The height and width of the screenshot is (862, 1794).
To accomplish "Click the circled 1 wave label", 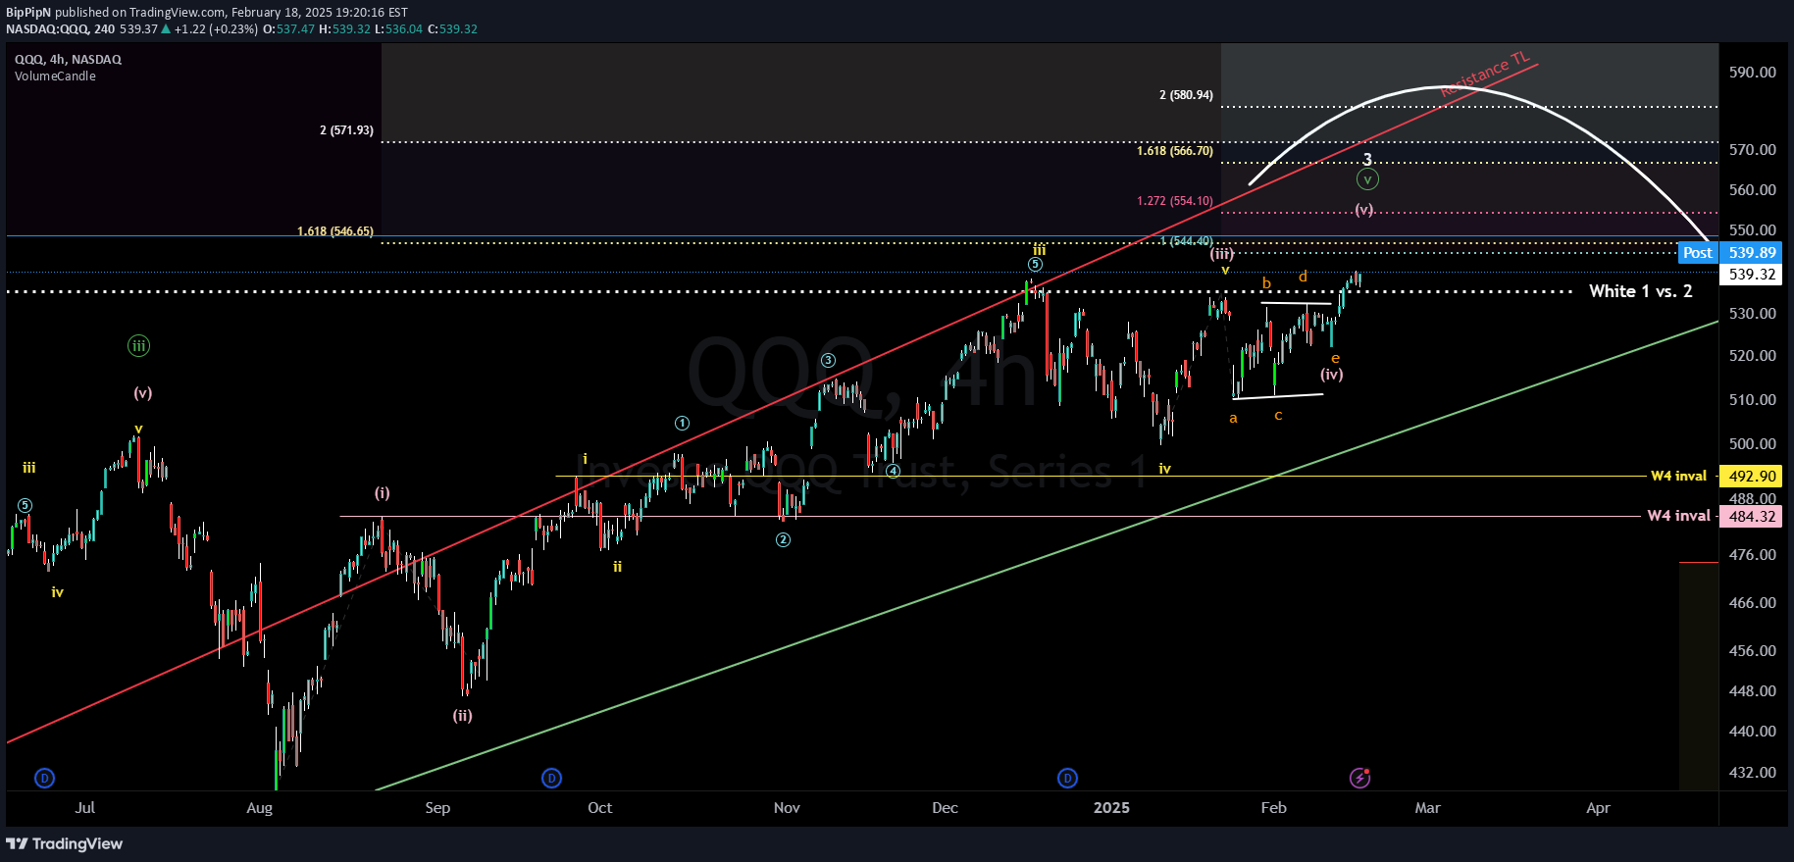I will [682, 424].
